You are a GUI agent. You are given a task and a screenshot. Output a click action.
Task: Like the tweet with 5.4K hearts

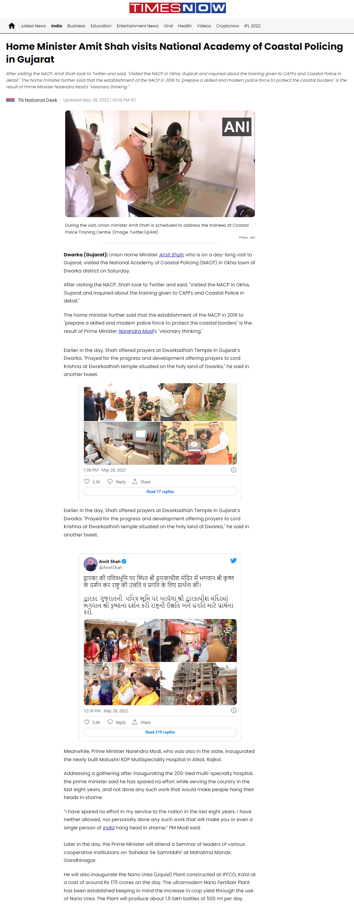87,722
